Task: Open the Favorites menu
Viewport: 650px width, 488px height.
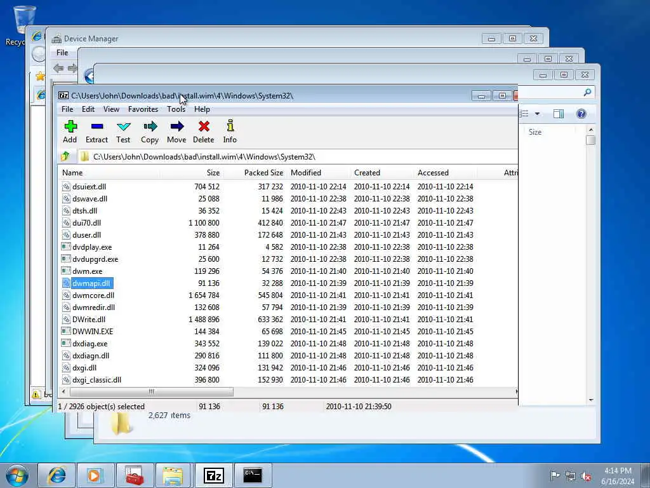Action: pyautogui.click(x=143, y=109)
